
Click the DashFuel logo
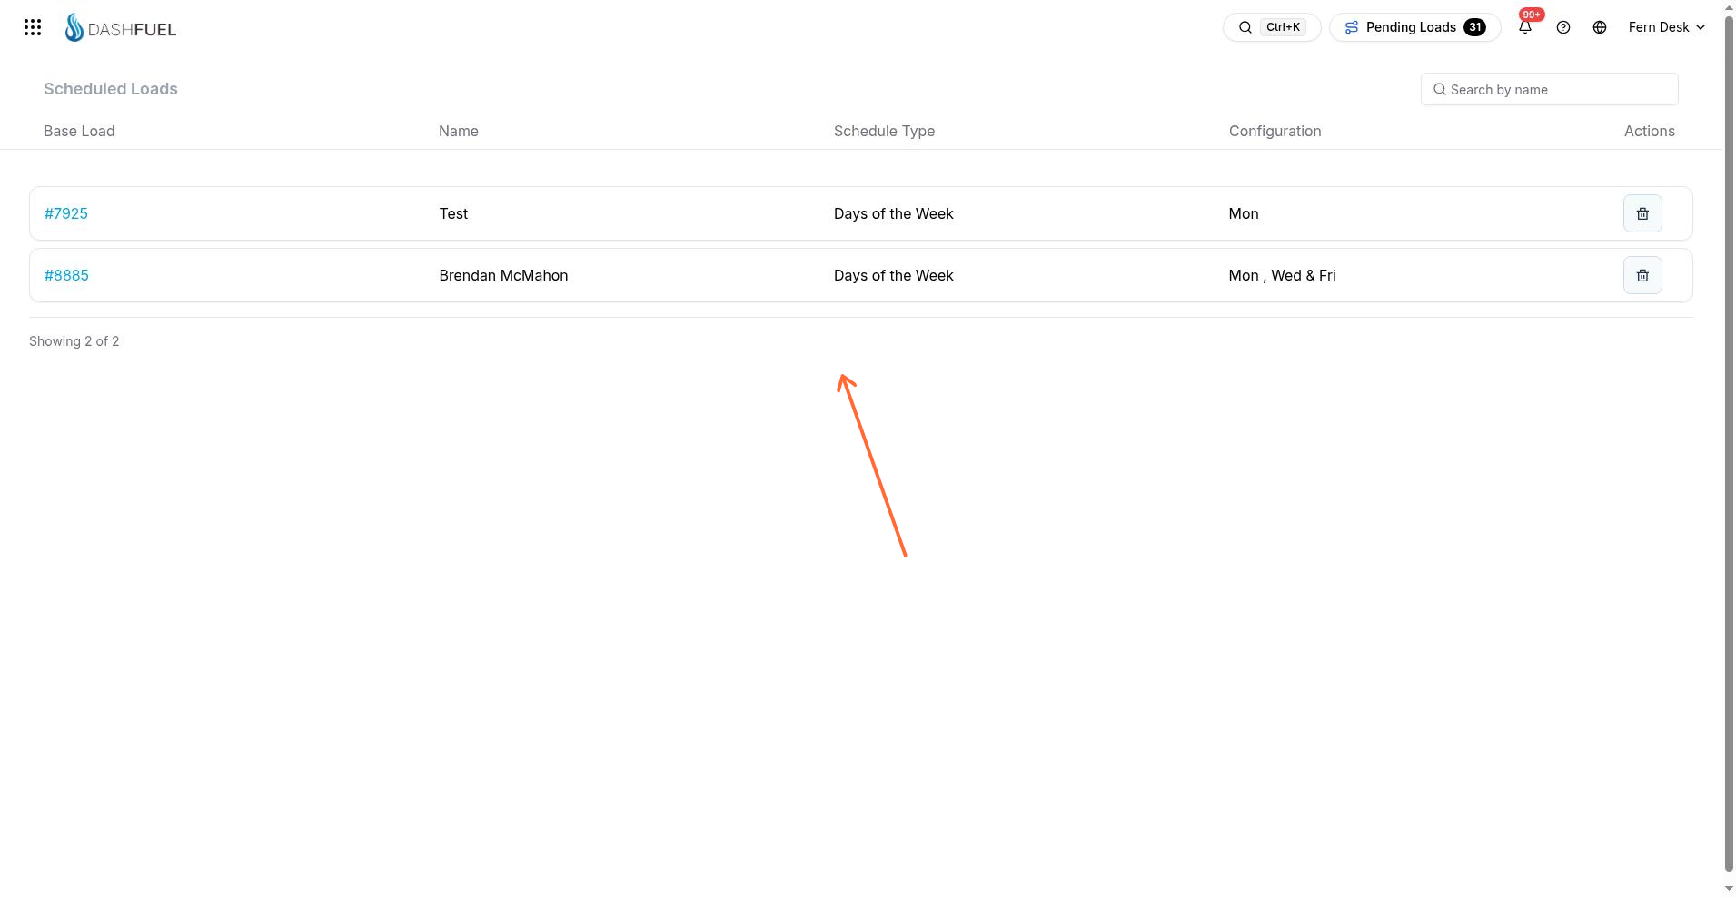(x=121, y=28)
